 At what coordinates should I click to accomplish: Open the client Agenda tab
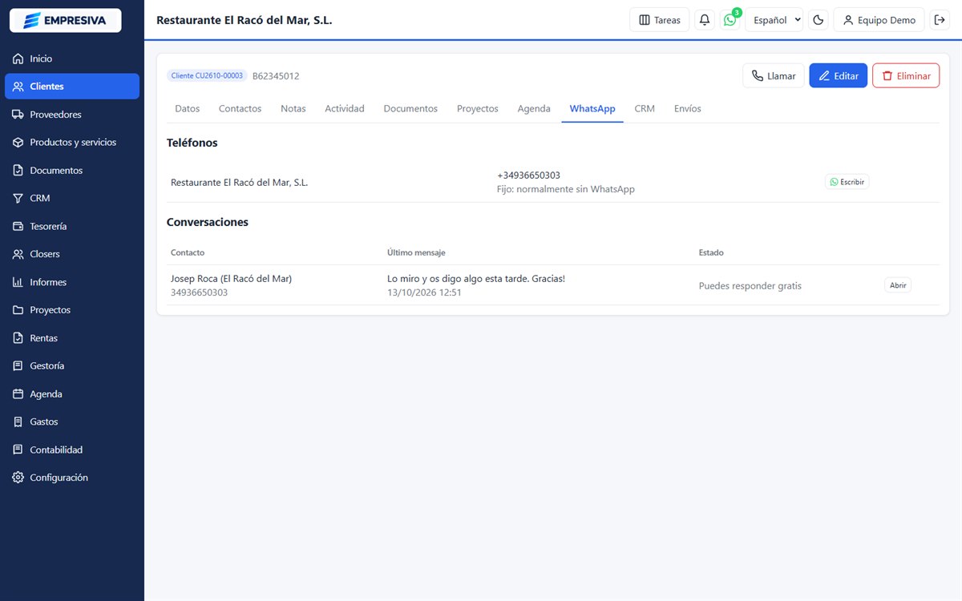(534, 108)
